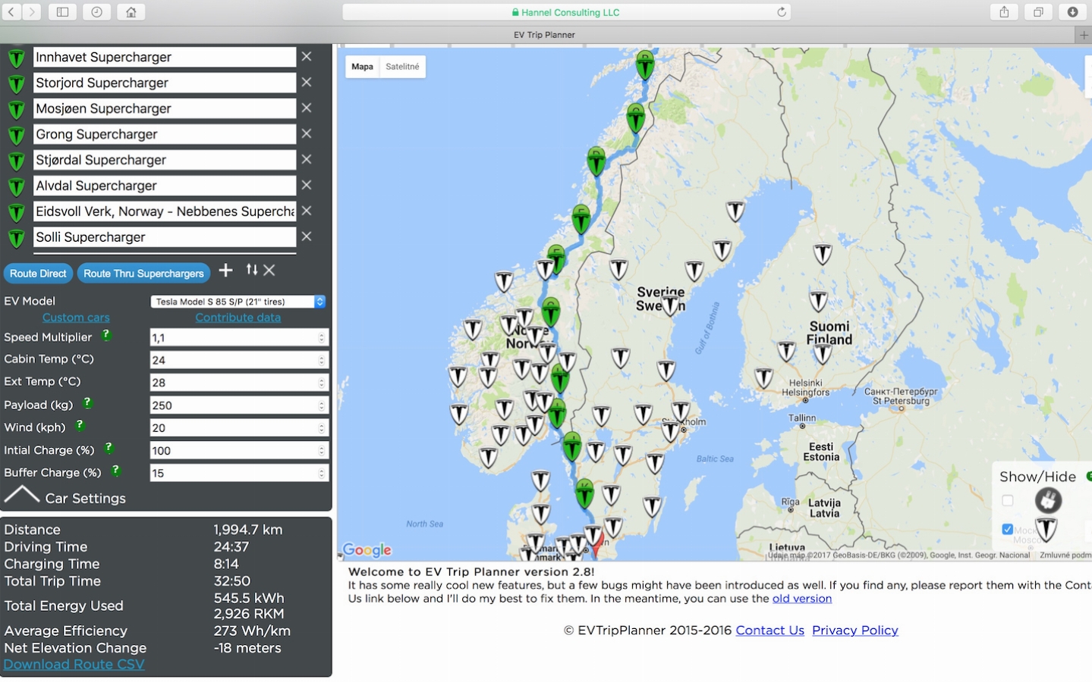The image size is (1092, 682).
Task: Reverse the route order with arrows icon
Action: (252, 270)
